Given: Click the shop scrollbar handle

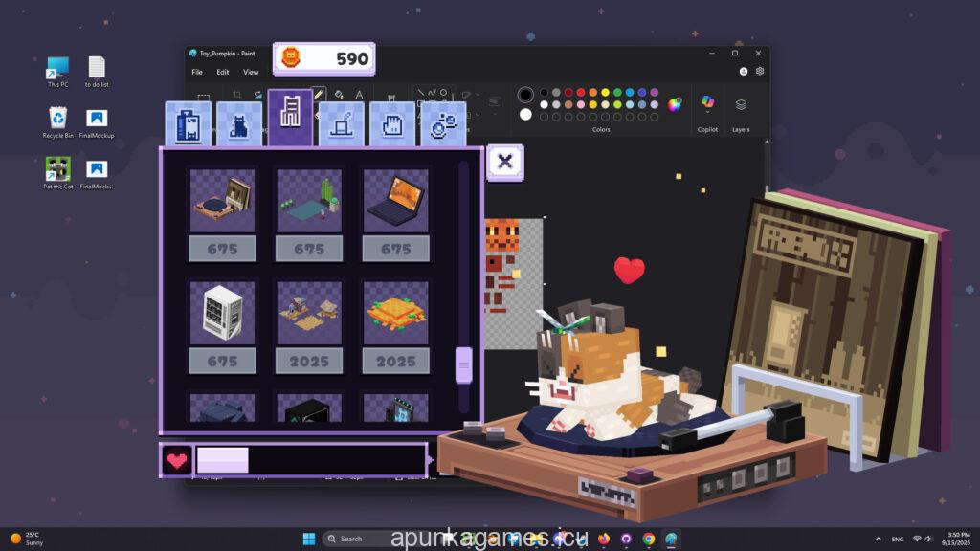Looking at the screenshot, I should click(464, 364).
